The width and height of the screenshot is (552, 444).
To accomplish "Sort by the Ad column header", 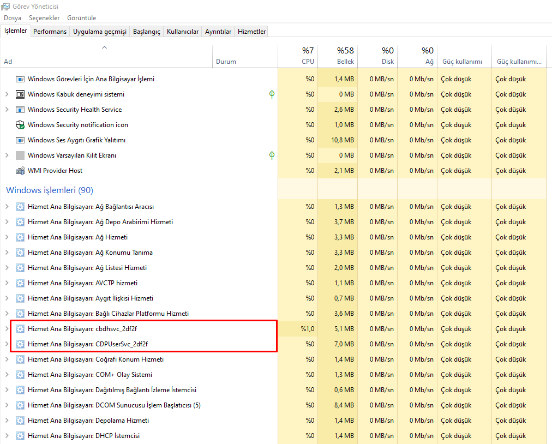I will (106, 56).
